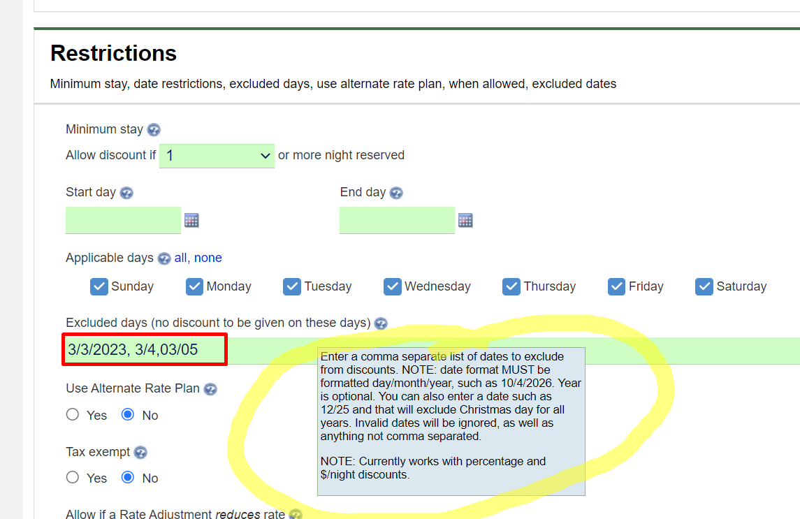Click the End day input field
This screenshot has width=800, height=519.
coord(397,221)
